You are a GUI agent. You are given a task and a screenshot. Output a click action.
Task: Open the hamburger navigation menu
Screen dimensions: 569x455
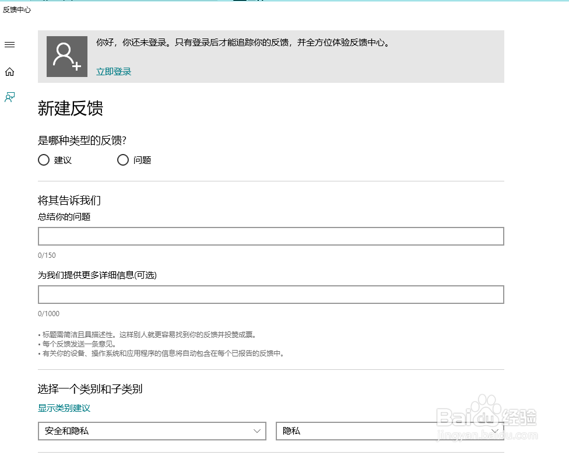(x=9, y=45)
